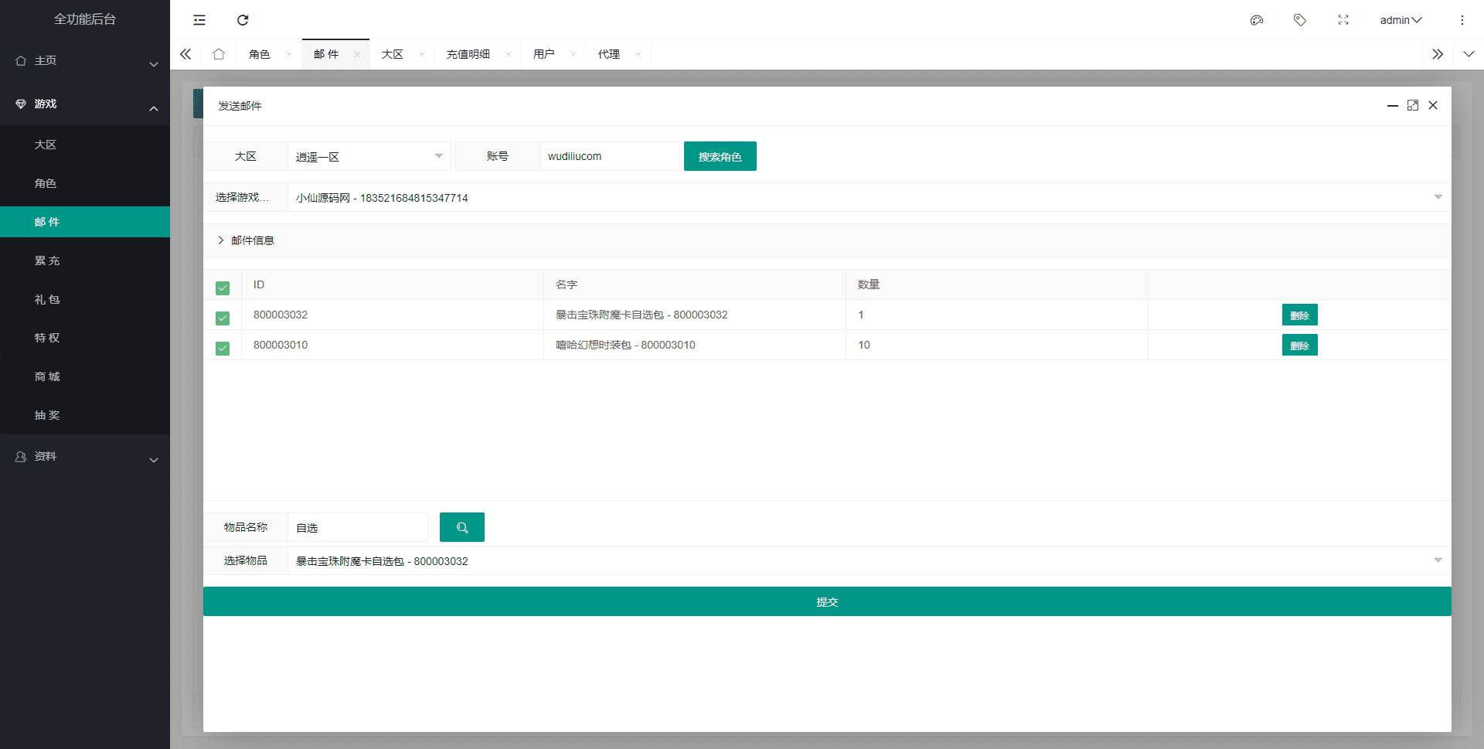The height and width of the screenshot is (749, 1484).
Task: Close the 大区 tab
Action: [422, 54]
